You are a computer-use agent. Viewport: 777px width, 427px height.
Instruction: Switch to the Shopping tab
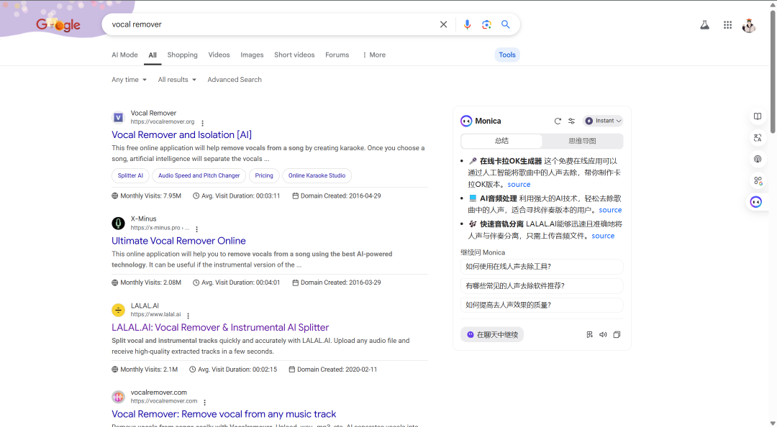[x=182, y=55]
